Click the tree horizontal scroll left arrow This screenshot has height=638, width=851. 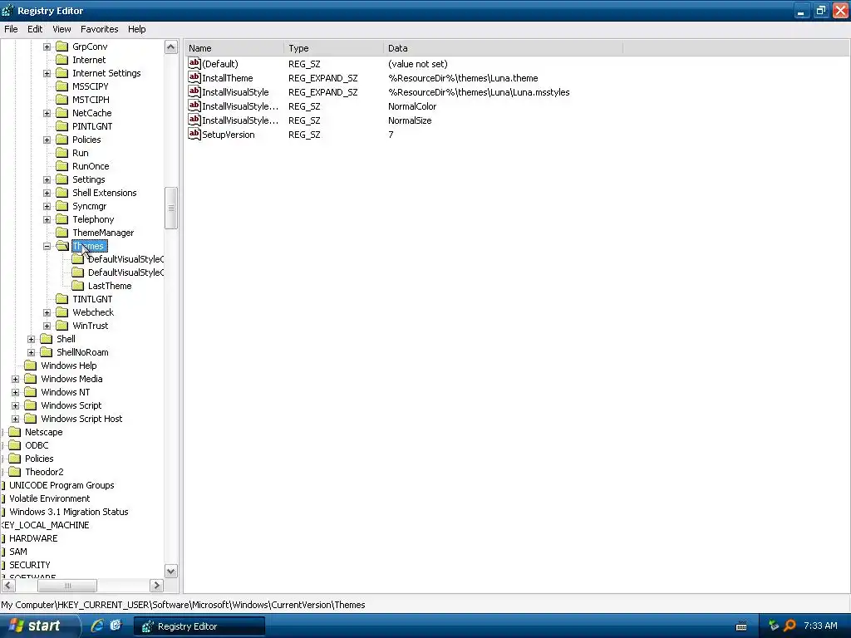pyautogui.click(x=8, y=586)
